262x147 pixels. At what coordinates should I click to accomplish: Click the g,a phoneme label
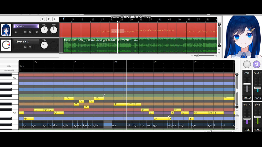(155, 125)
